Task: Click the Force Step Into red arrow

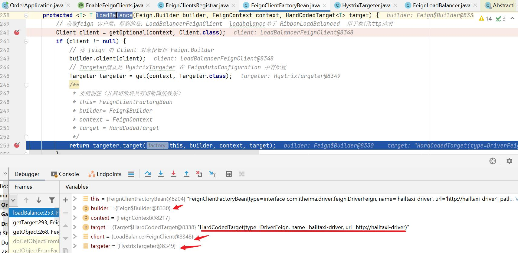Action: click(x=173, y=174)
